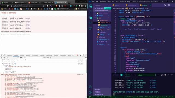Screen dimensions: 175x98
Task: Click Babel JavaScript language mode in status bar
Action: (154, 97)
